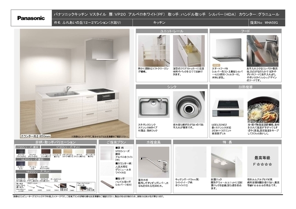Click the VL20シリーズ(鏡面) series label

[33, 160]
